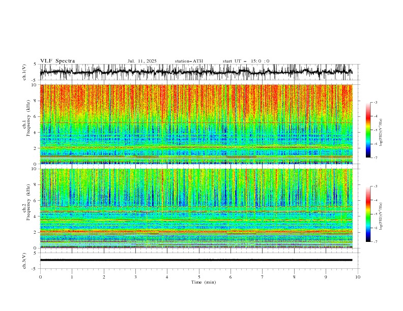Screen dimensions: 403x311
Task: Click the "0" tick on the time axis
Action: pyautogui.click(x=40, y=277)
